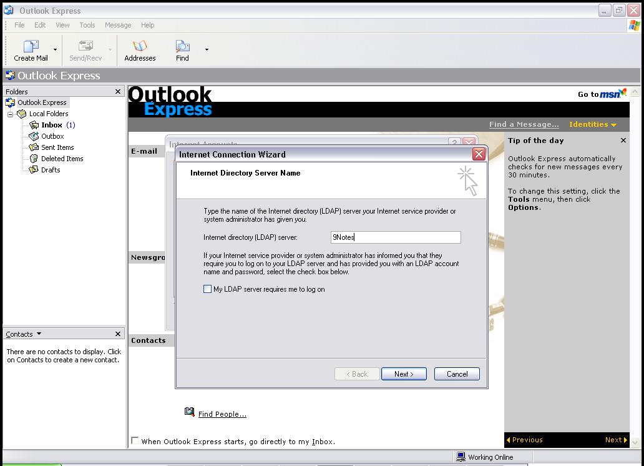Click the Send/Recv toolbar icon
This screenshot has height=466, width=644.
[85, 46]
